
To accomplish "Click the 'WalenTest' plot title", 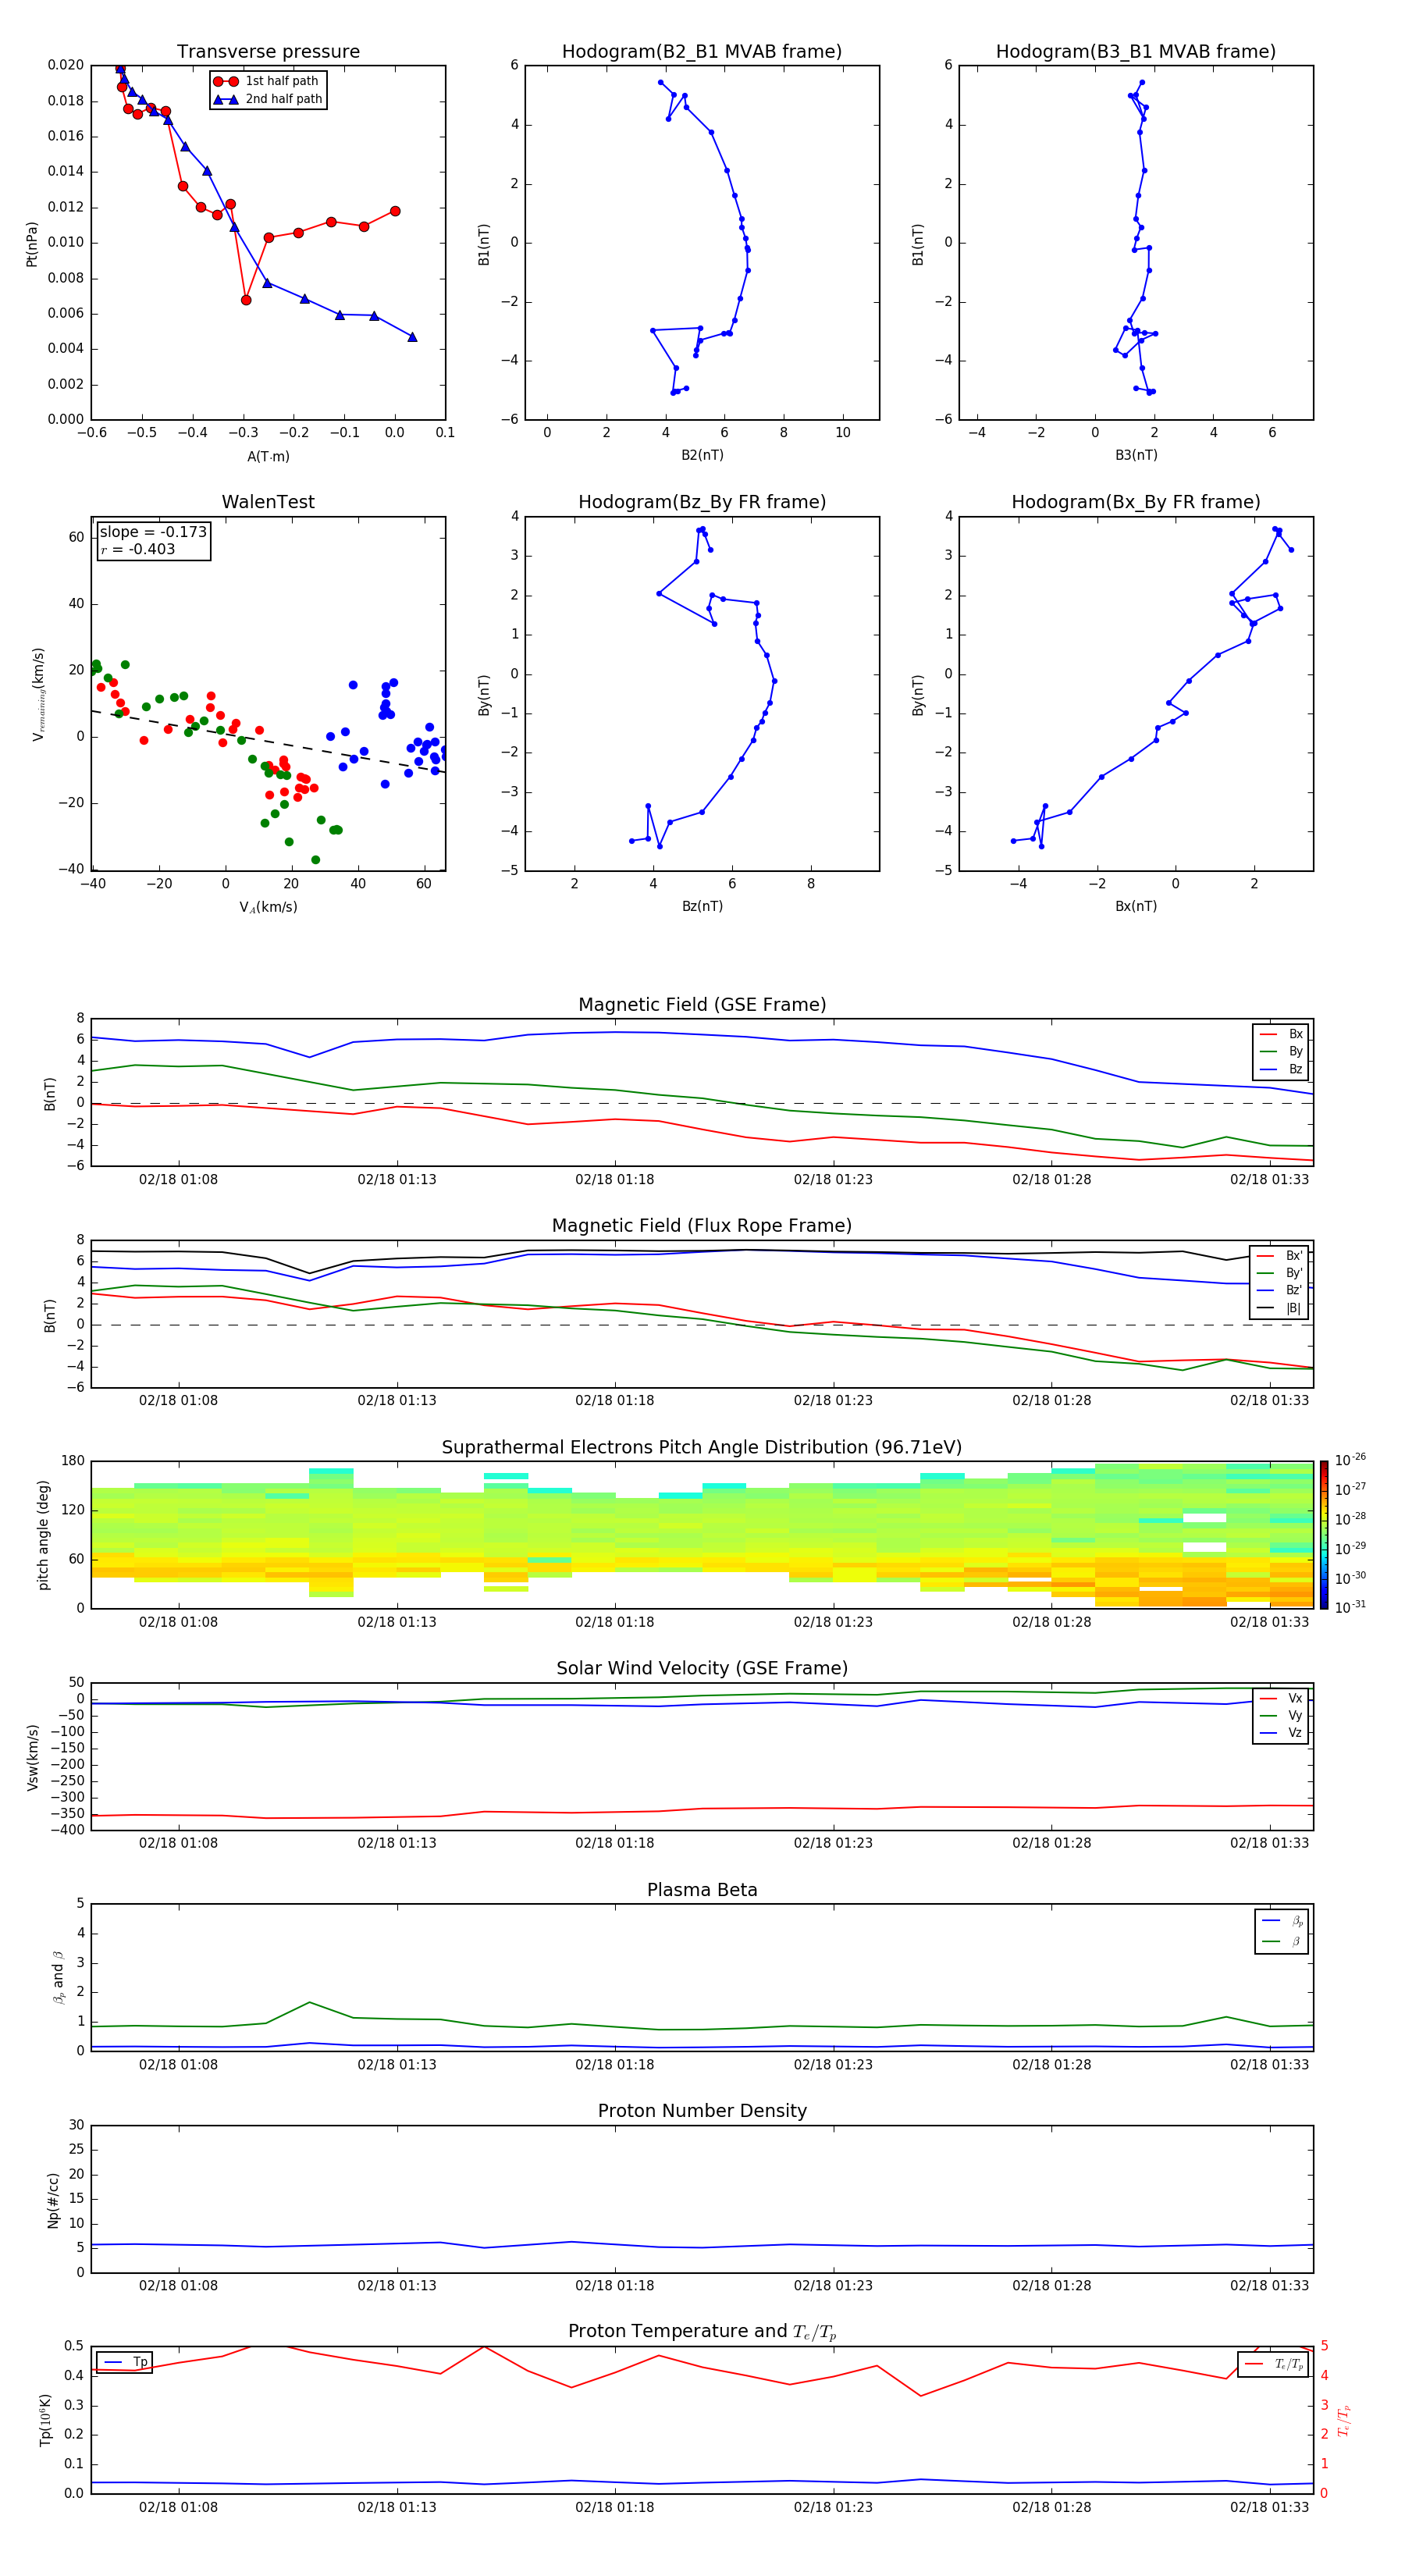I will [x=268, y=502].
